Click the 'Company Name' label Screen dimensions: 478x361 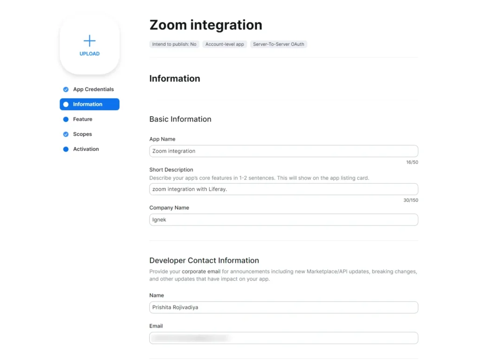169,208
